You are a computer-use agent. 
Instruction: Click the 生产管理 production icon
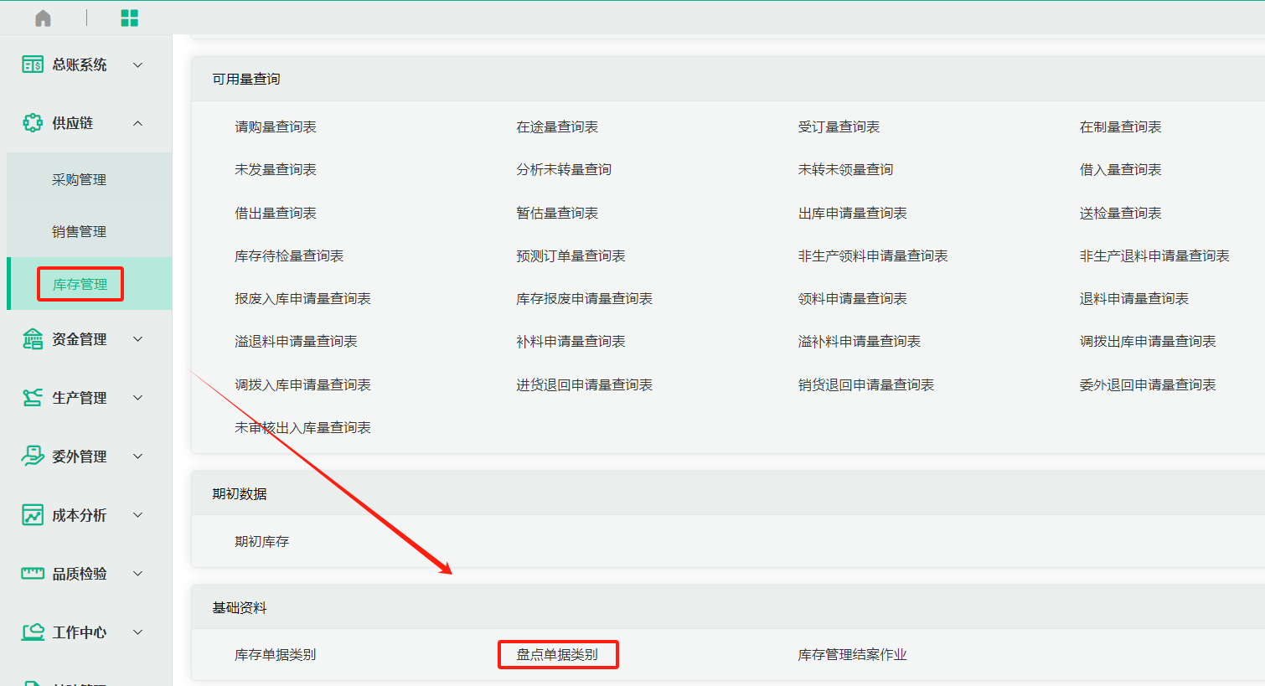coord(33,398)
